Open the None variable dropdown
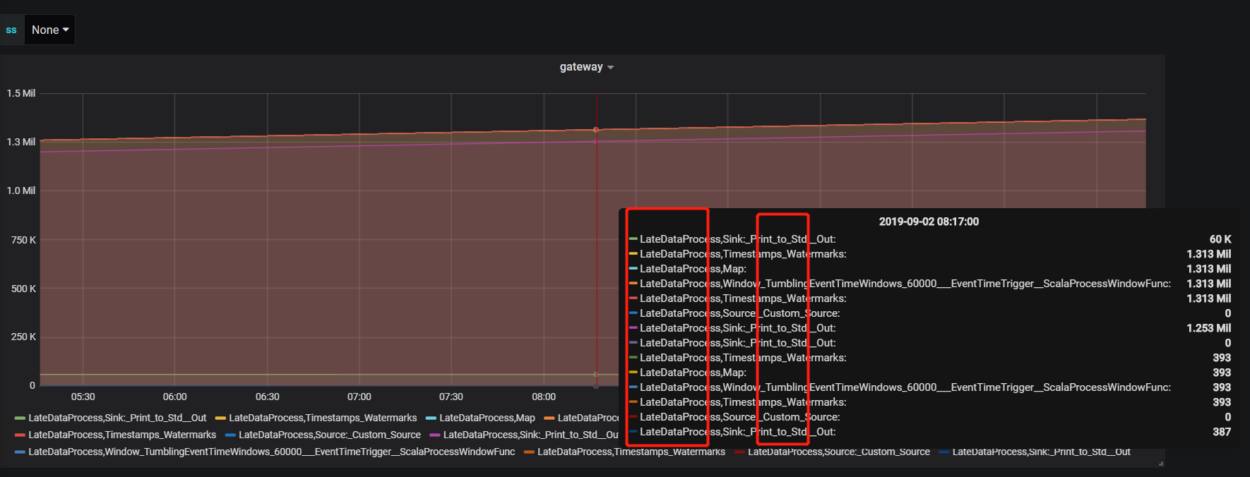Image resolution: width=1250 pixels, height=477 pixels. [49, 30]
